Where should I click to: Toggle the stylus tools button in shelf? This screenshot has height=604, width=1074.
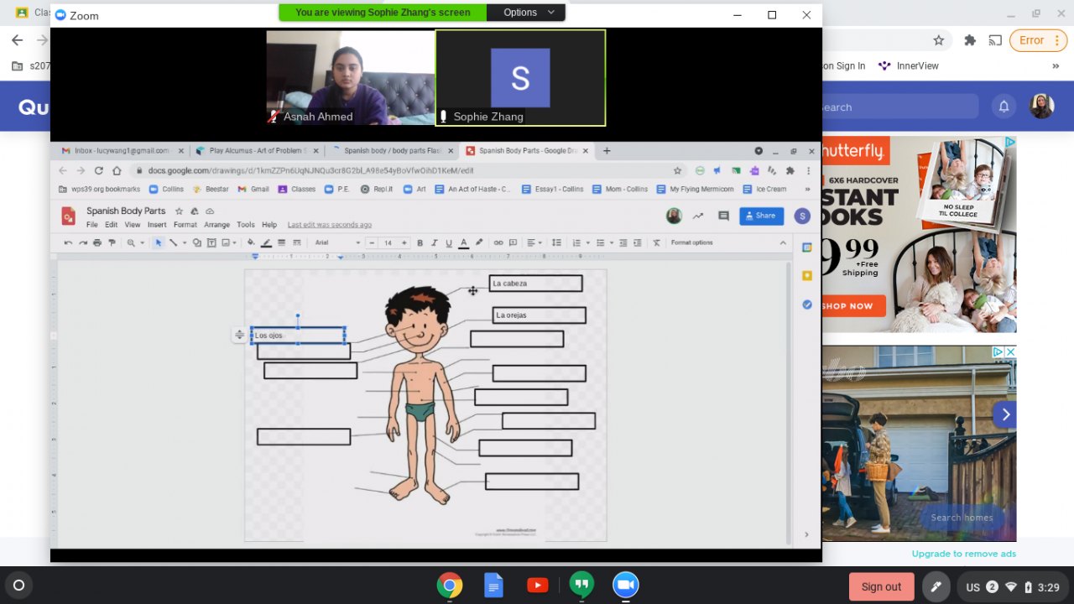tap(936, 586)
